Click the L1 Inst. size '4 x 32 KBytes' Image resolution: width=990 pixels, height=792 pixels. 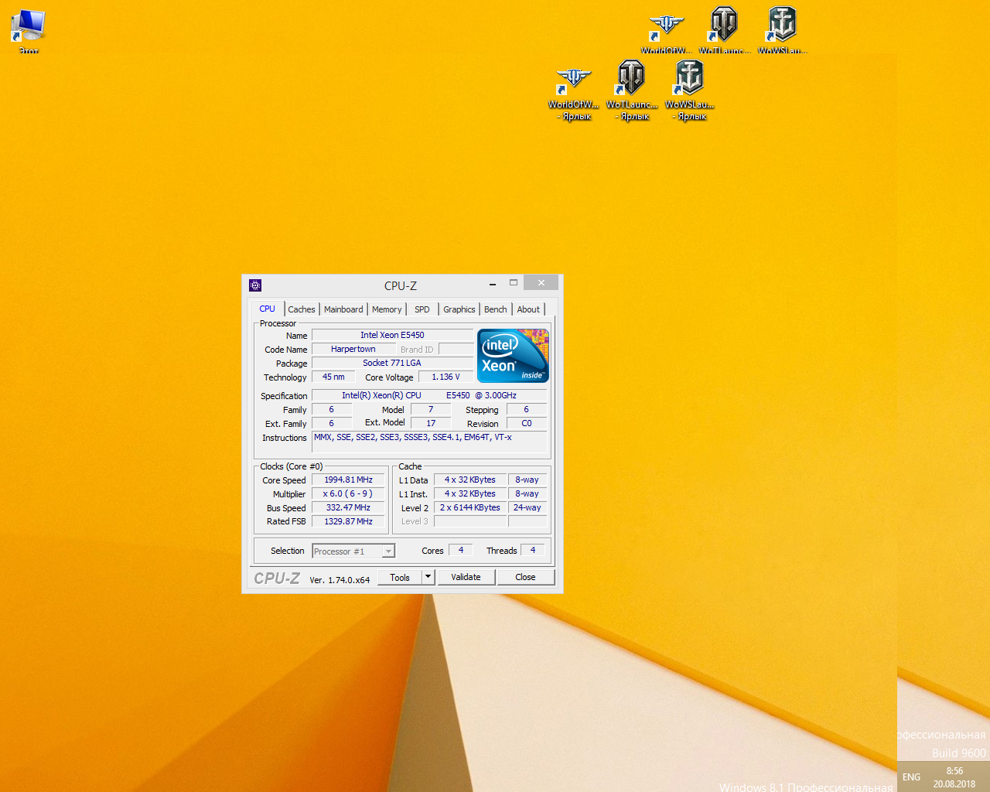(470, 493)
